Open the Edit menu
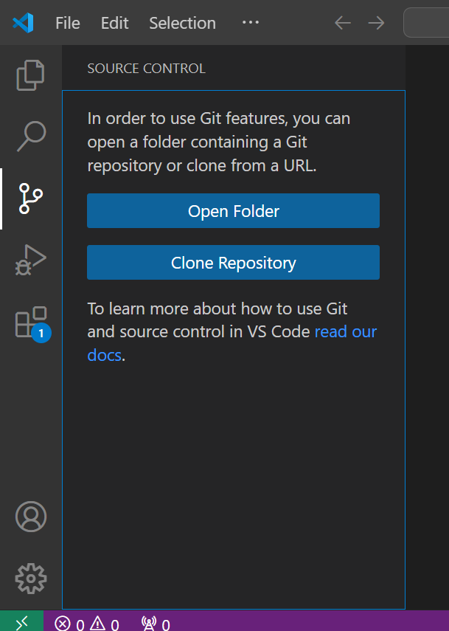 pyautogui.click(x=114, y=23)
